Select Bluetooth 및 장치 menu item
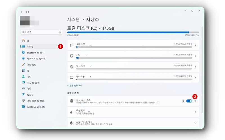225x140 pixels. point(41,53)
